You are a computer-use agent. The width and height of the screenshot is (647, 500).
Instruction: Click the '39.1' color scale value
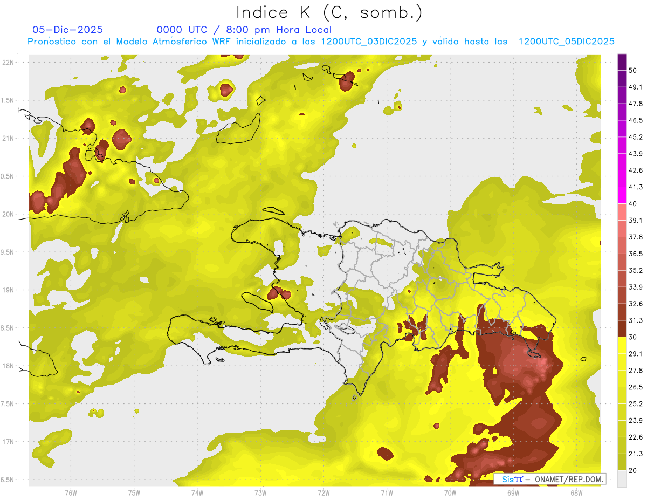click(x=636, y=221)
